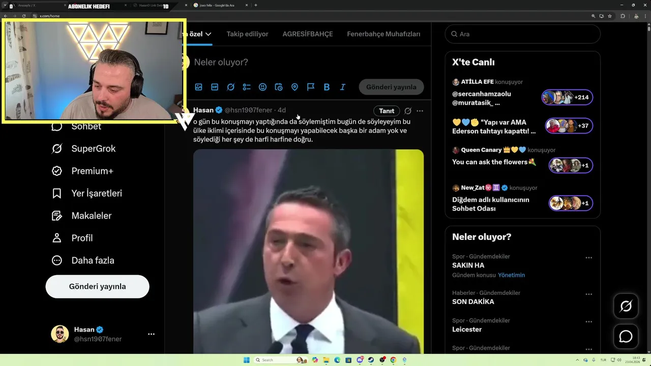Open the Profil page
The image size is (651, 366).
(x=72, y=238)
